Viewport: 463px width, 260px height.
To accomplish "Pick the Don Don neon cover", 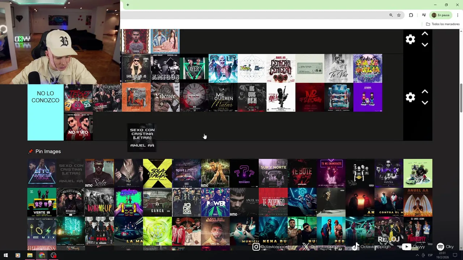I will click(71, 231).
